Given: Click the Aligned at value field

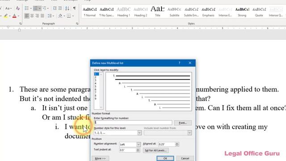Looking at the screenshot, I should (x=167, y=144).
